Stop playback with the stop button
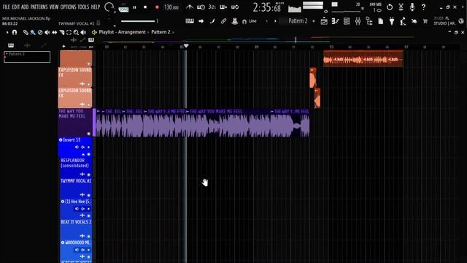Viewport: 467px width, 263px height. tap(145, 7)
